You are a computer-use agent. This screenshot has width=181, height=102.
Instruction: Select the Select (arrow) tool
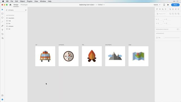[2, 9]
